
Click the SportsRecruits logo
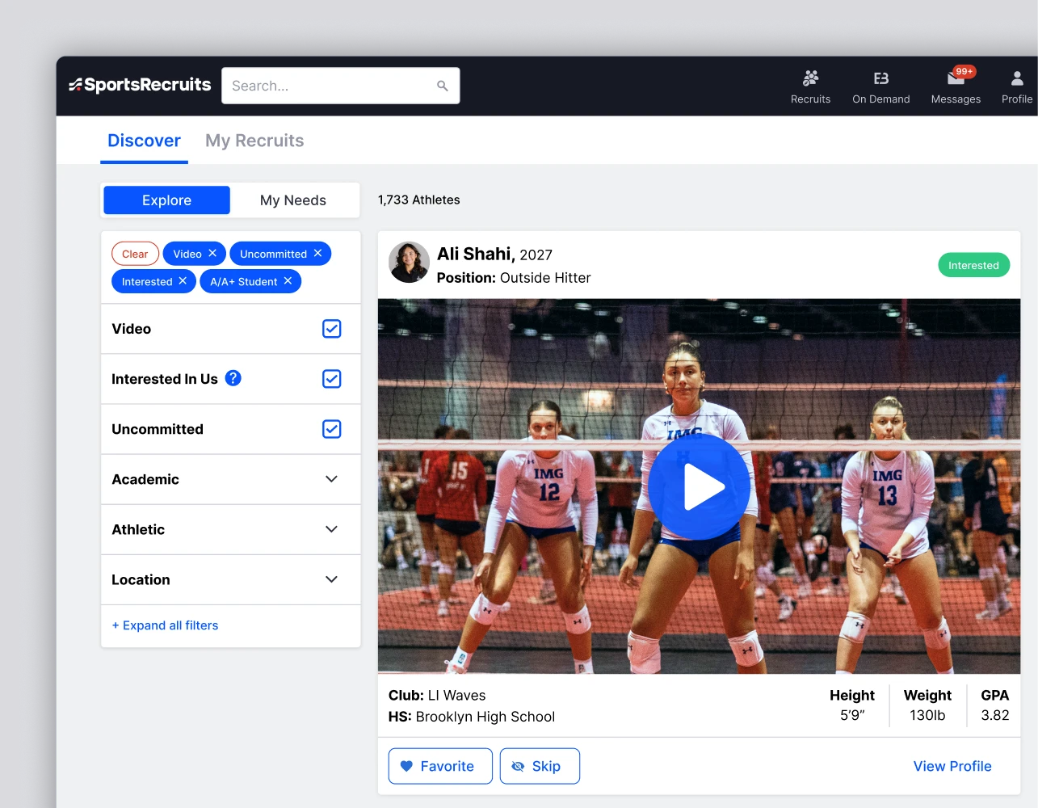[x=140, y=85]
